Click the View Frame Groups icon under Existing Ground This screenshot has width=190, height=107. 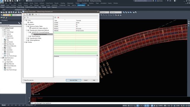5,56
